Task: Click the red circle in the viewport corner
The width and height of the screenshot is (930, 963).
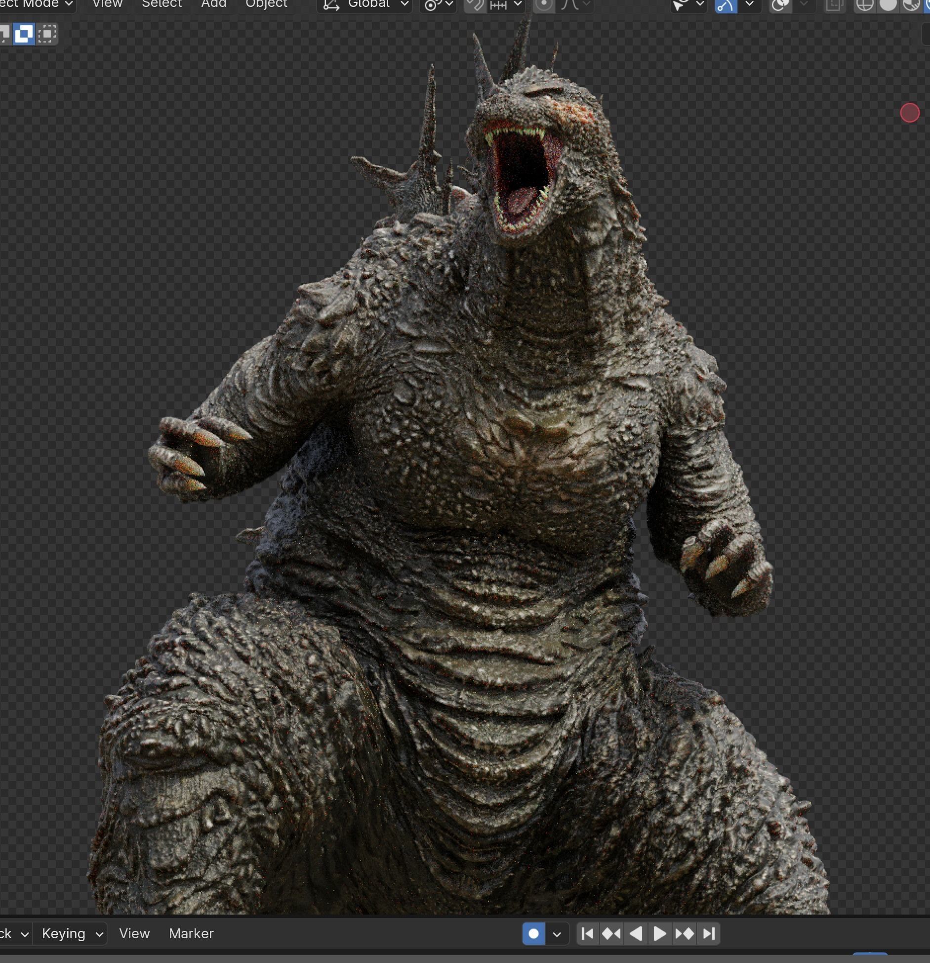Action: [910, 113]
